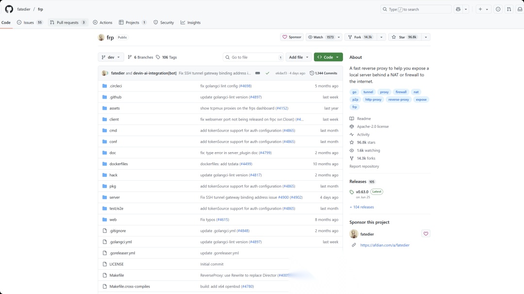Fork the frp repository
This screenshot has width=524, height=294.
[x=360, y=37]
